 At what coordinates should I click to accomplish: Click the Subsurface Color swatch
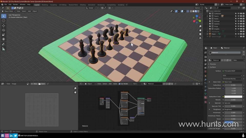point(232,97)
